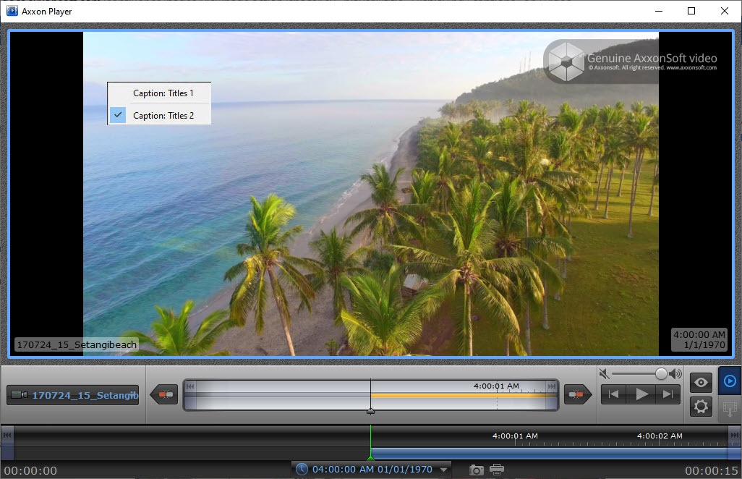Open the 170724_15_Setangib camera selector
This screenshot has height=479, width=742.
tap(73, 395)
